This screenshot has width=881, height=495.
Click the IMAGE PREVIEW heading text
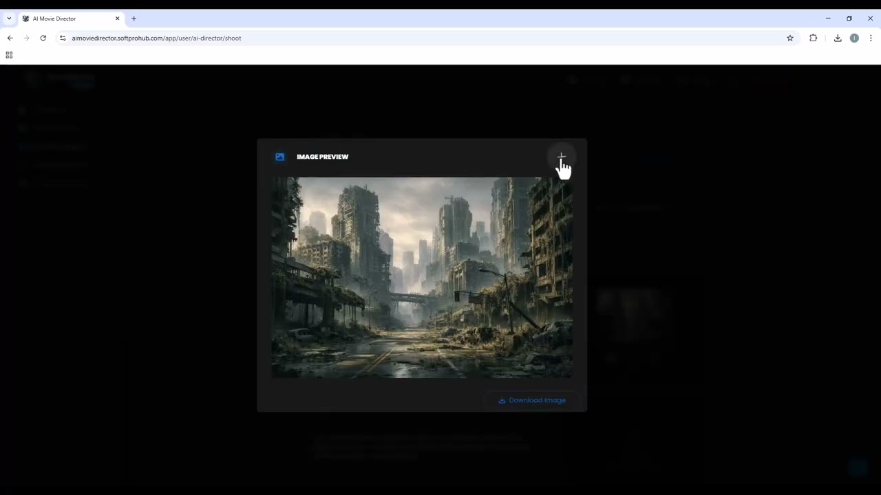322,157
